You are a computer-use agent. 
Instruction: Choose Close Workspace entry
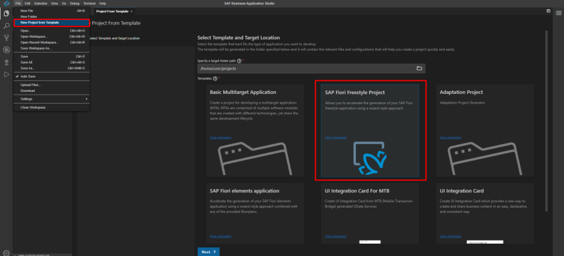(52, 107)
